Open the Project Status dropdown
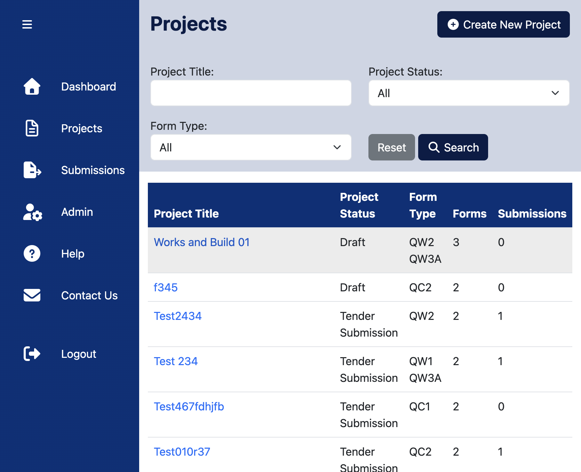Screen dimensions: 581x472 (469, 93)
